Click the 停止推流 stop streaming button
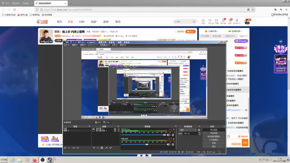Screen dimensions: 290x163 (214, 130)
